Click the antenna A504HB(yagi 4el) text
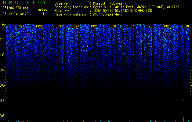Image resolution: width=192 pixels, height=122 pixels. (108, 14)
